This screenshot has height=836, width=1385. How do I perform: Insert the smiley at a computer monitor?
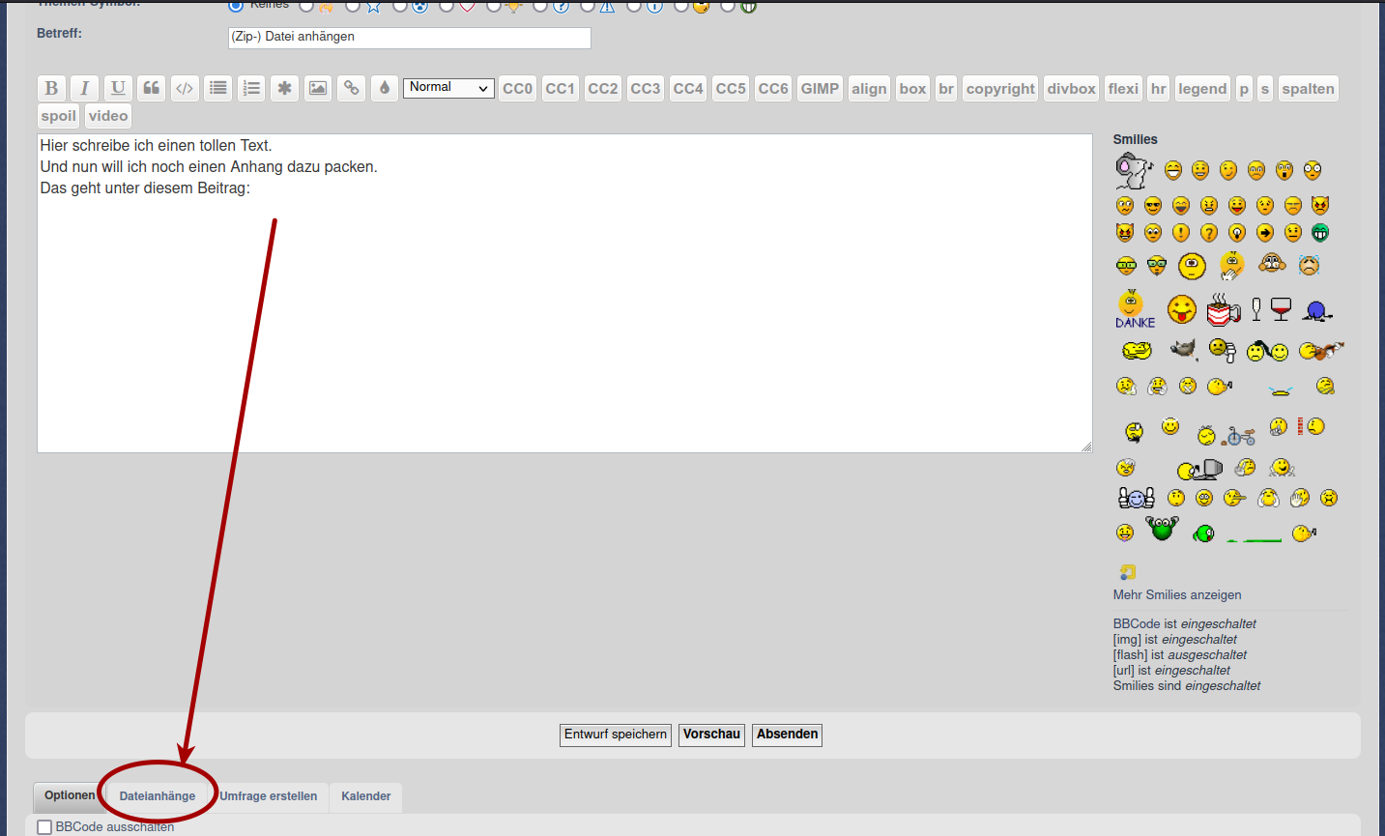point(1199,470)
